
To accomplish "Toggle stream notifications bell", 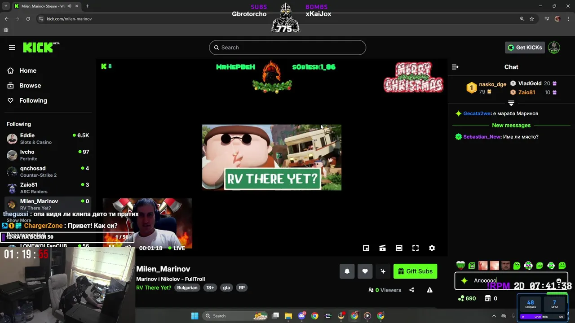I will pos(347,271).
